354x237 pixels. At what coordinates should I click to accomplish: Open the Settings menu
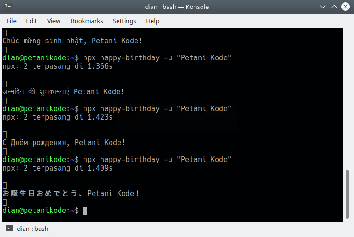click(x=124, y=21)
